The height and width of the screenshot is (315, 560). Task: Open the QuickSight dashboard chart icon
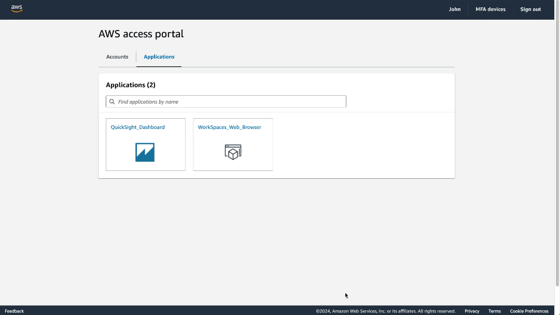click(145, 152)
